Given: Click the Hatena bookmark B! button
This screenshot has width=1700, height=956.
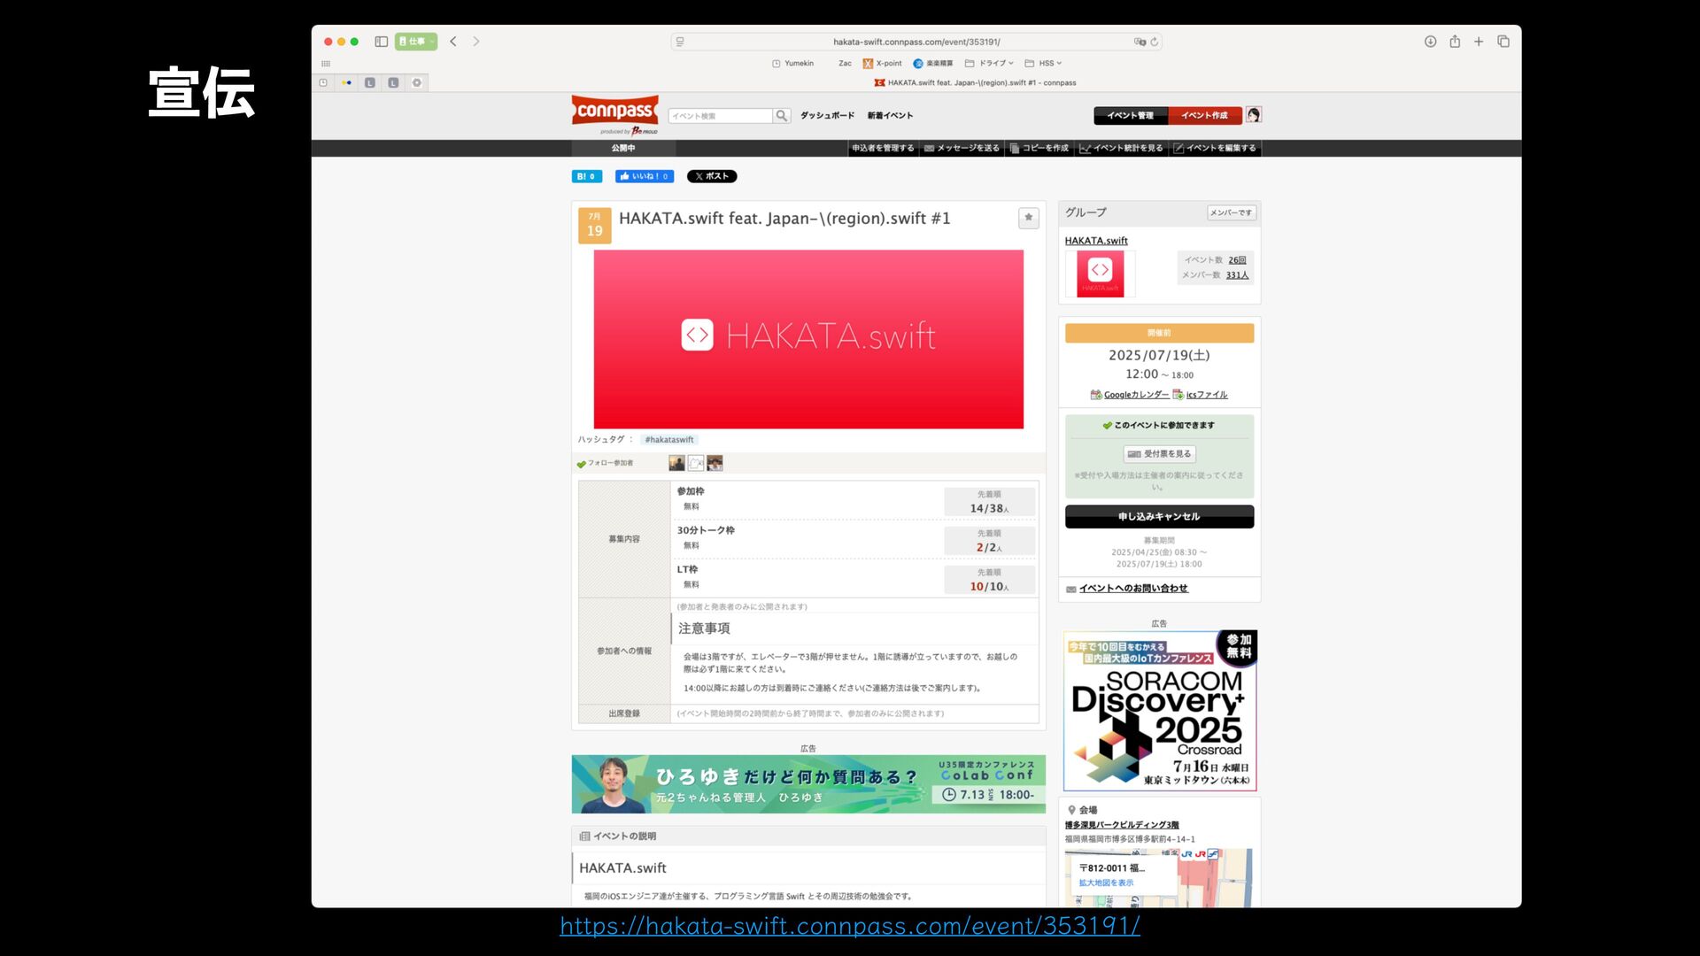Looking at the screenshot, I should click(586, 176).
